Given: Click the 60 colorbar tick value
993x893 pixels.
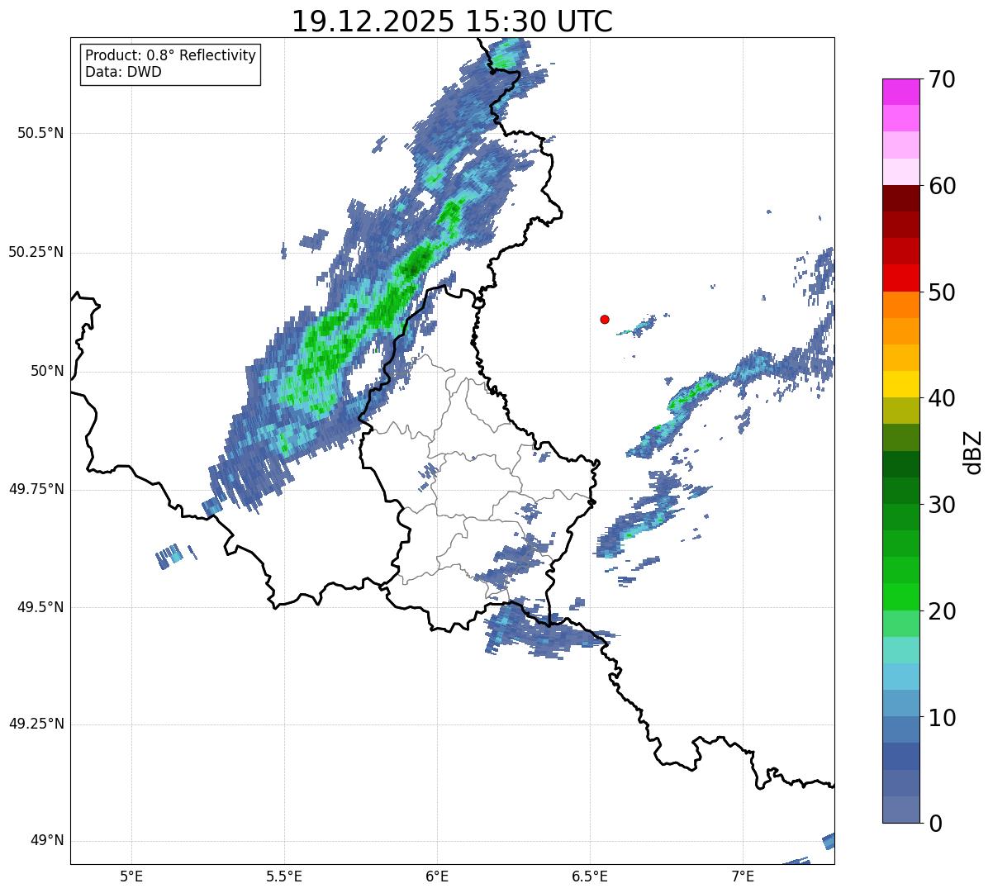Looking at the screenshot, I should pos(942,186).
